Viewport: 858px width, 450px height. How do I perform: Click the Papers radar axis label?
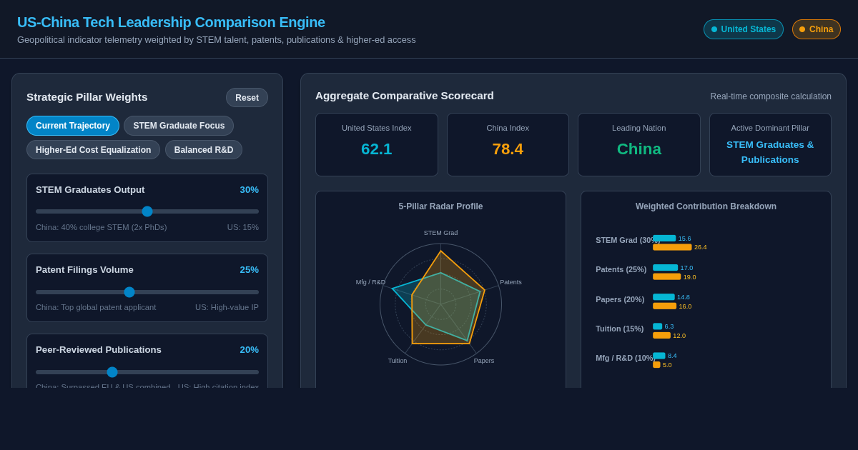(x=484, y=361)
